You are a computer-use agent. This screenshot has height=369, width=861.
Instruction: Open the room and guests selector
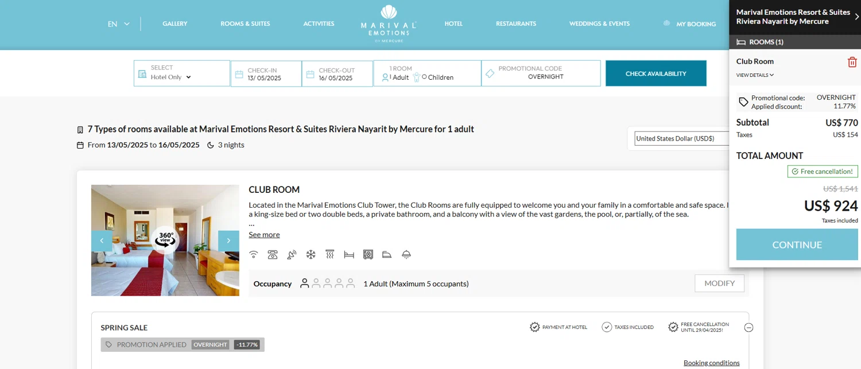point(427,73)
